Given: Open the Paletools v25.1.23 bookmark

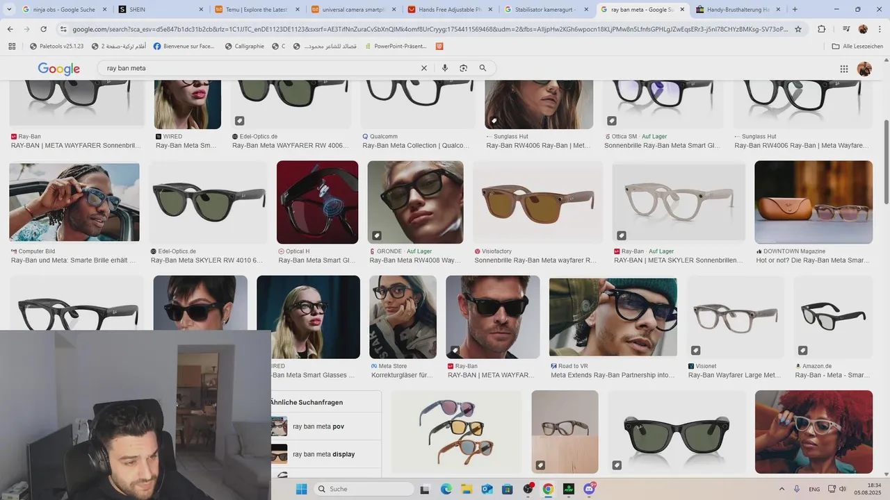Looking at the screenshot, I should coord(56,46).
